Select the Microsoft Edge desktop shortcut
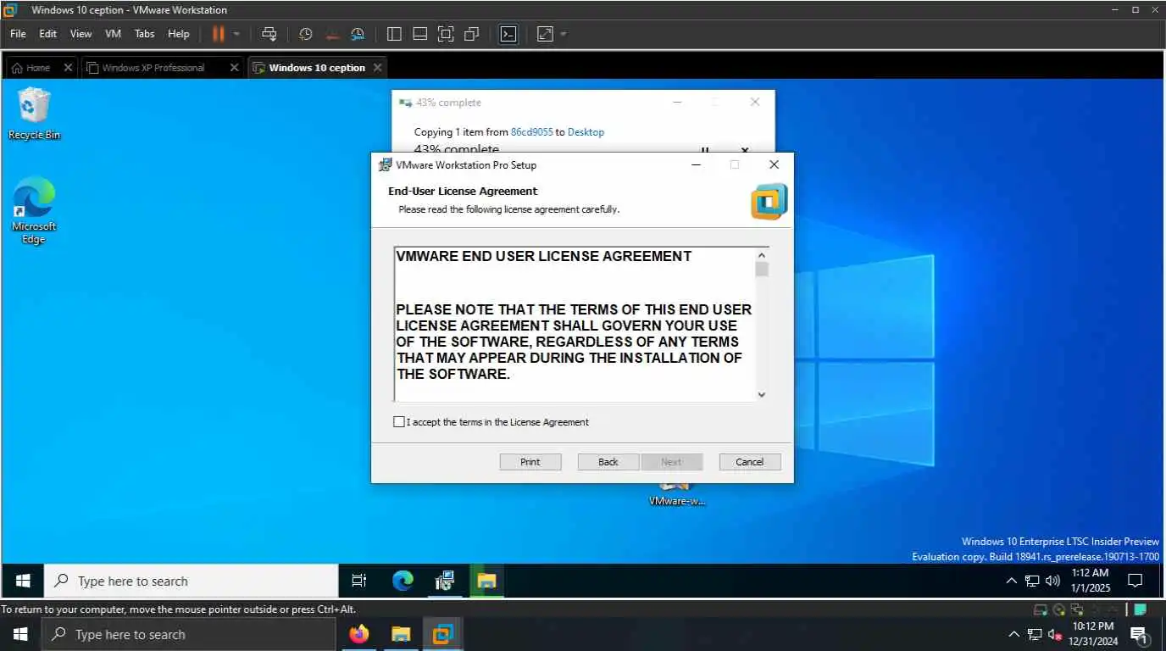1166x651 pixels. coord(34,211)
